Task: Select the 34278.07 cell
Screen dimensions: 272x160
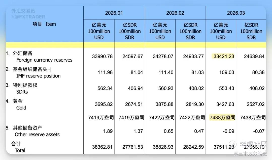Action: (163, 56)
